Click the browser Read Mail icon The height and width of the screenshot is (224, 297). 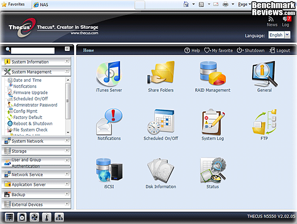click(216, 4)
